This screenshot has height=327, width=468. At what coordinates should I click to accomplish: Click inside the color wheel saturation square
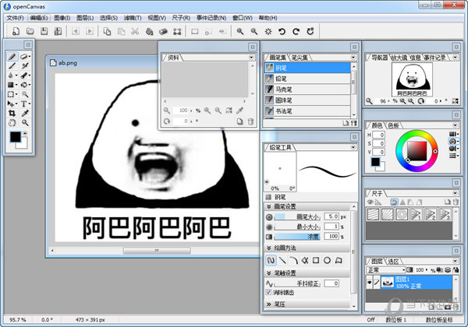[x=417, y=151]
